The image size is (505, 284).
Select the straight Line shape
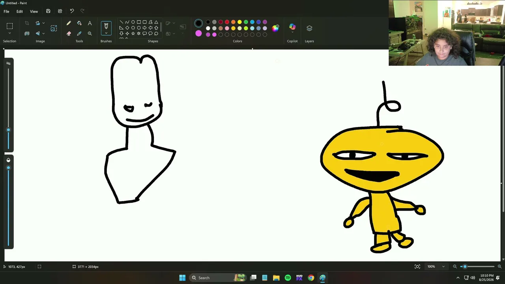[x=121, y=22]
